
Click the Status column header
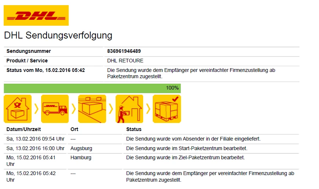tap(134, 129)
